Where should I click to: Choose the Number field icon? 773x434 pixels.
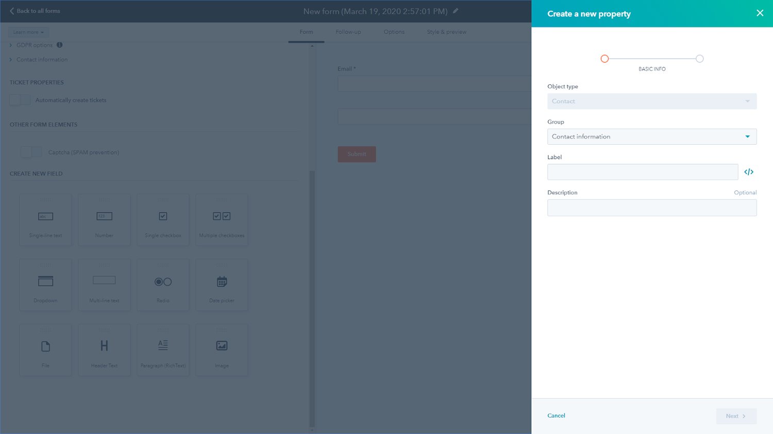click(x=104, y=217)
